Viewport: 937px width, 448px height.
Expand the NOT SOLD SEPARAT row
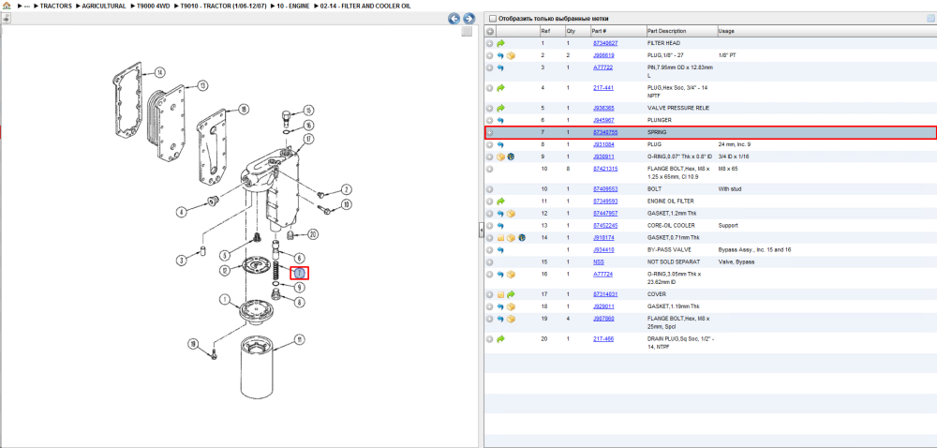click(489, 262)
